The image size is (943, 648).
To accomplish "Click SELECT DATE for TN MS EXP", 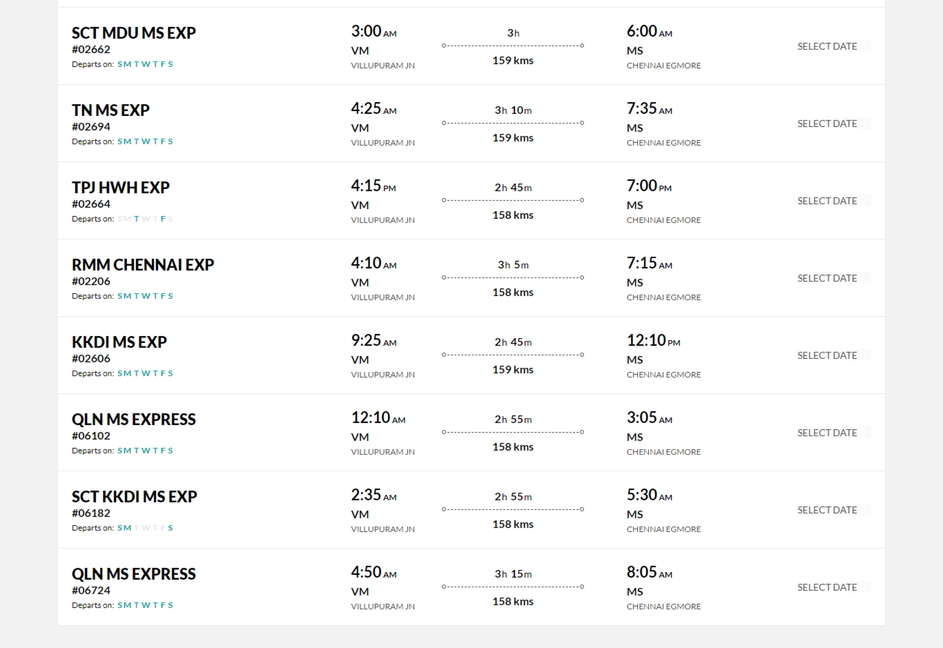I will coord(827,123).
